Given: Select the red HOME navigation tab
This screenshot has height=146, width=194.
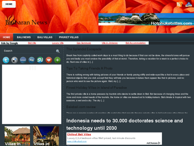Looking at the screenshot, I should tap(7, 37).
